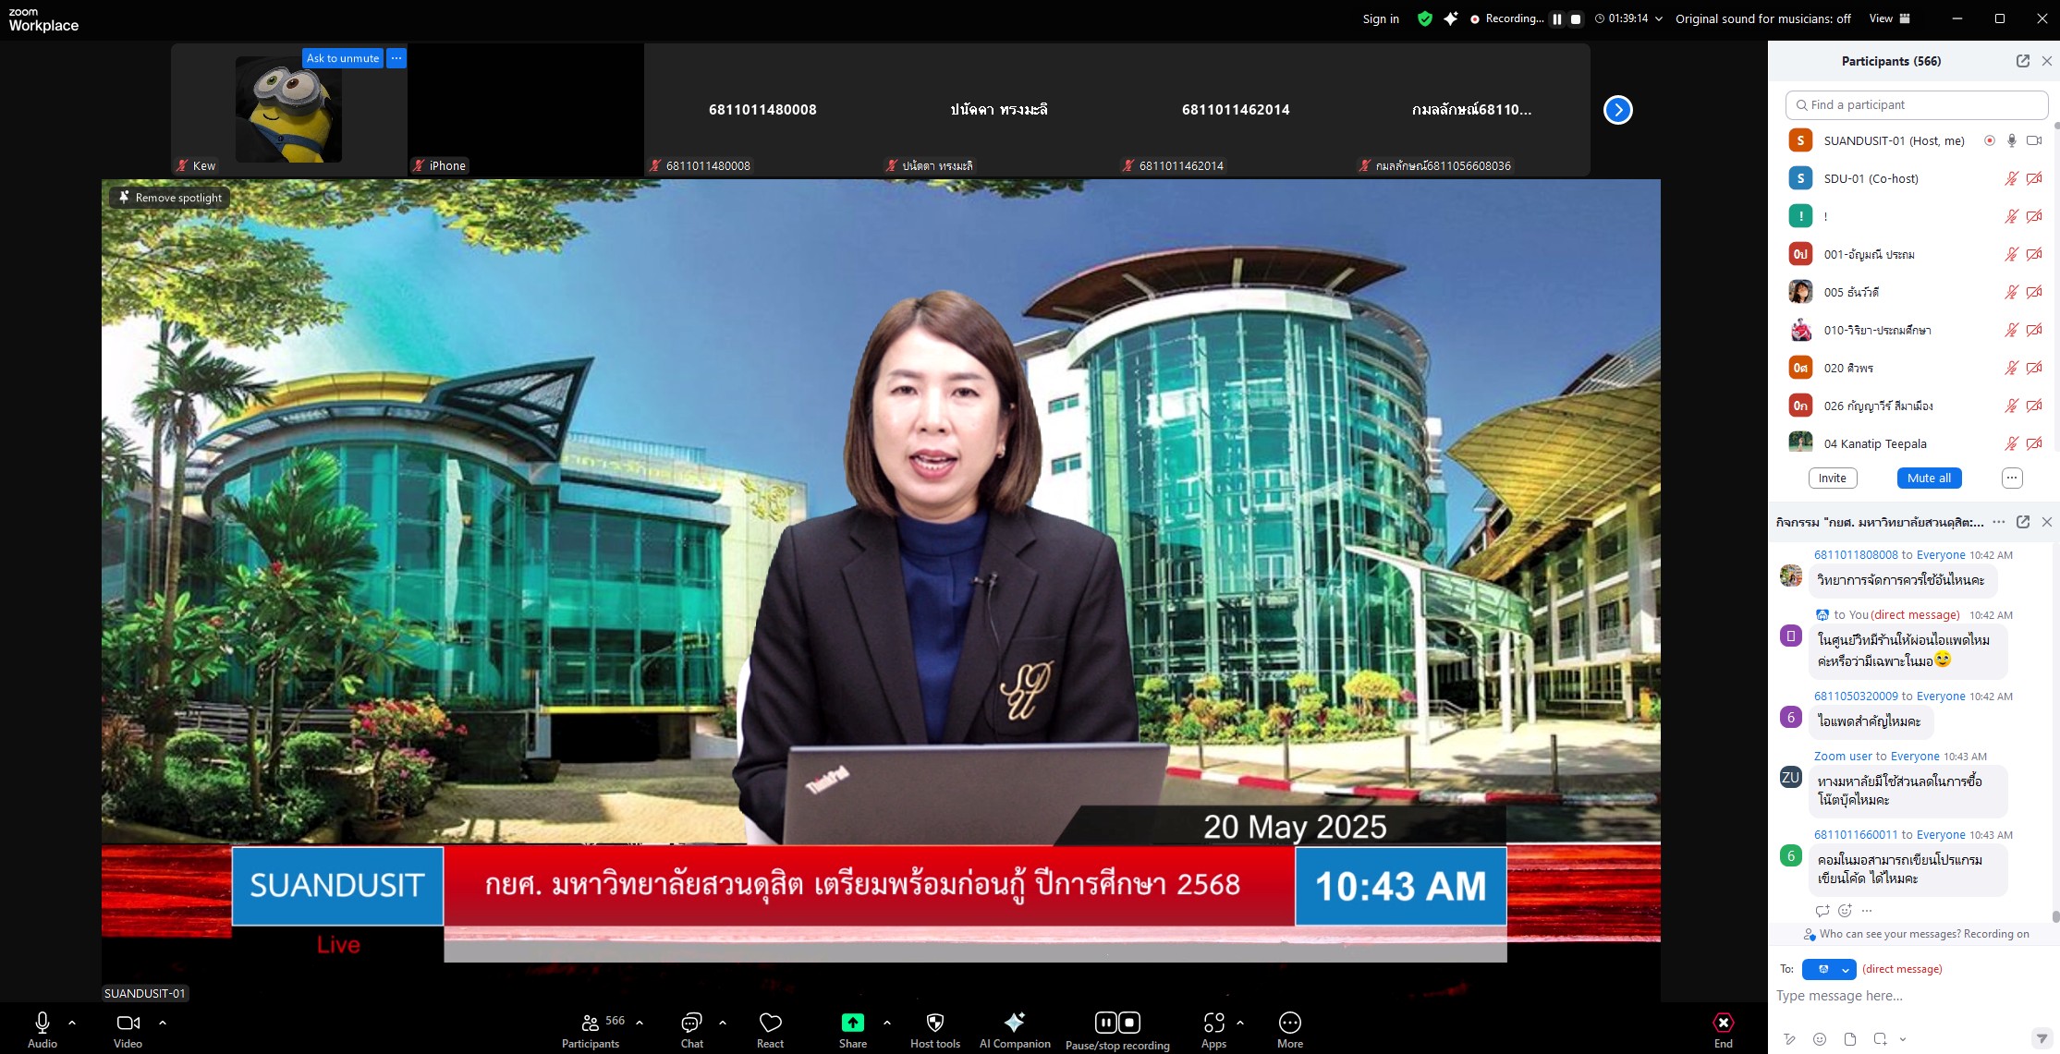Click Pause/stop recording in bottom toolbar
Screen dimensions: 2060x1054
pyautogui.click(x=1117, y=1030)
